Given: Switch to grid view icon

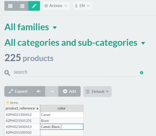Looking at the screenshot, I should click(x=10, y=6).
